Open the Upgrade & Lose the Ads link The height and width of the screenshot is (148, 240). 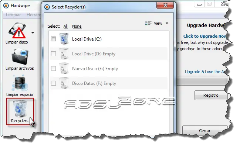point(205,72)
